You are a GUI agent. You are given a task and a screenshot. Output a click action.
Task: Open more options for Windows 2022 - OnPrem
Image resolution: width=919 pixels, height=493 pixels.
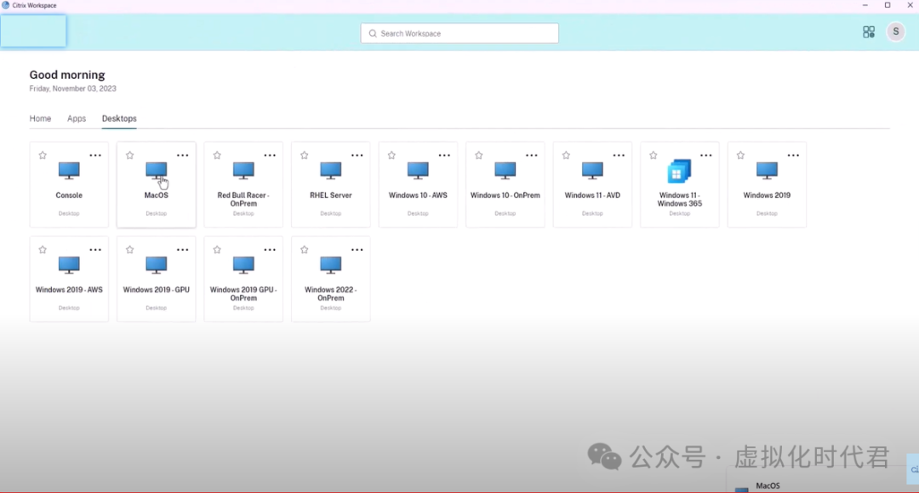click(x=357, y=249)
